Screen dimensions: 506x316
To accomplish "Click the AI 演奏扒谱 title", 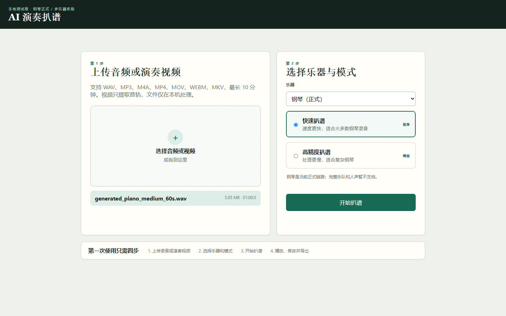I will (34, 17).
